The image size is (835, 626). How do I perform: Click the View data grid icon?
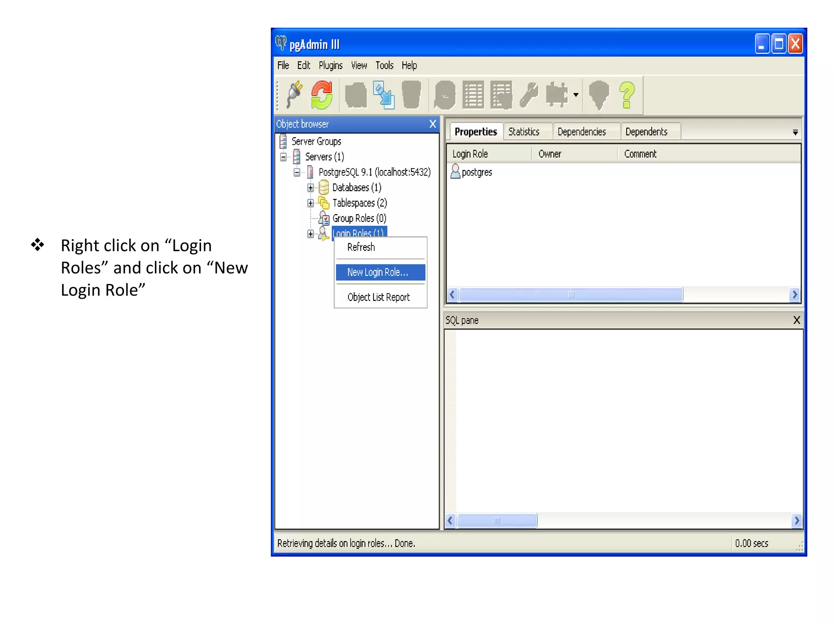[x=473, y=95]
